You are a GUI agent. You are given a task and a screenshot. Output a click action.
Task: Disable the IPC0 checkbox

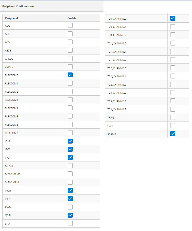pyautogui.click(x=70, y=149)
